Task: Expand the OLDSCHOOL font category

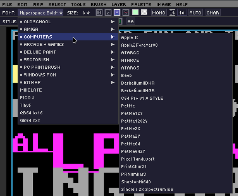Action: [68, 22]
